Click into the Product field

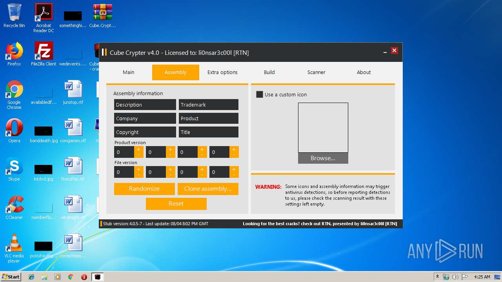pyautogui.click(x=209, y=118)
